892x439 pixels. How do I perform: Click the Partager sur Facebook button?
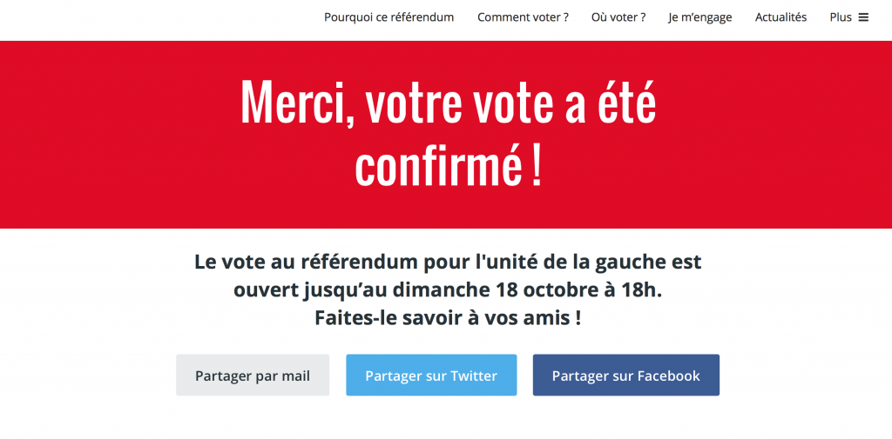[x=625, y=376]
